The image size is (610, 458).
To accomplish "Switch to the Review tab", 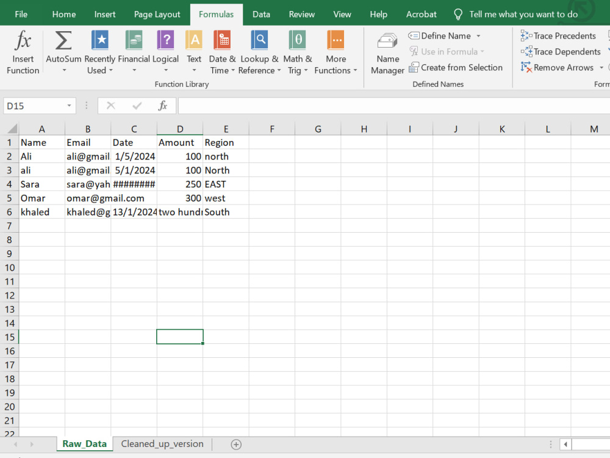I will [301, 15].
